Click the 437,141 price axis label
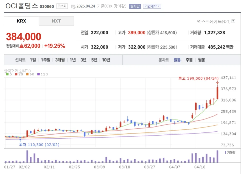241x174 pixels. tap(228, 78)
